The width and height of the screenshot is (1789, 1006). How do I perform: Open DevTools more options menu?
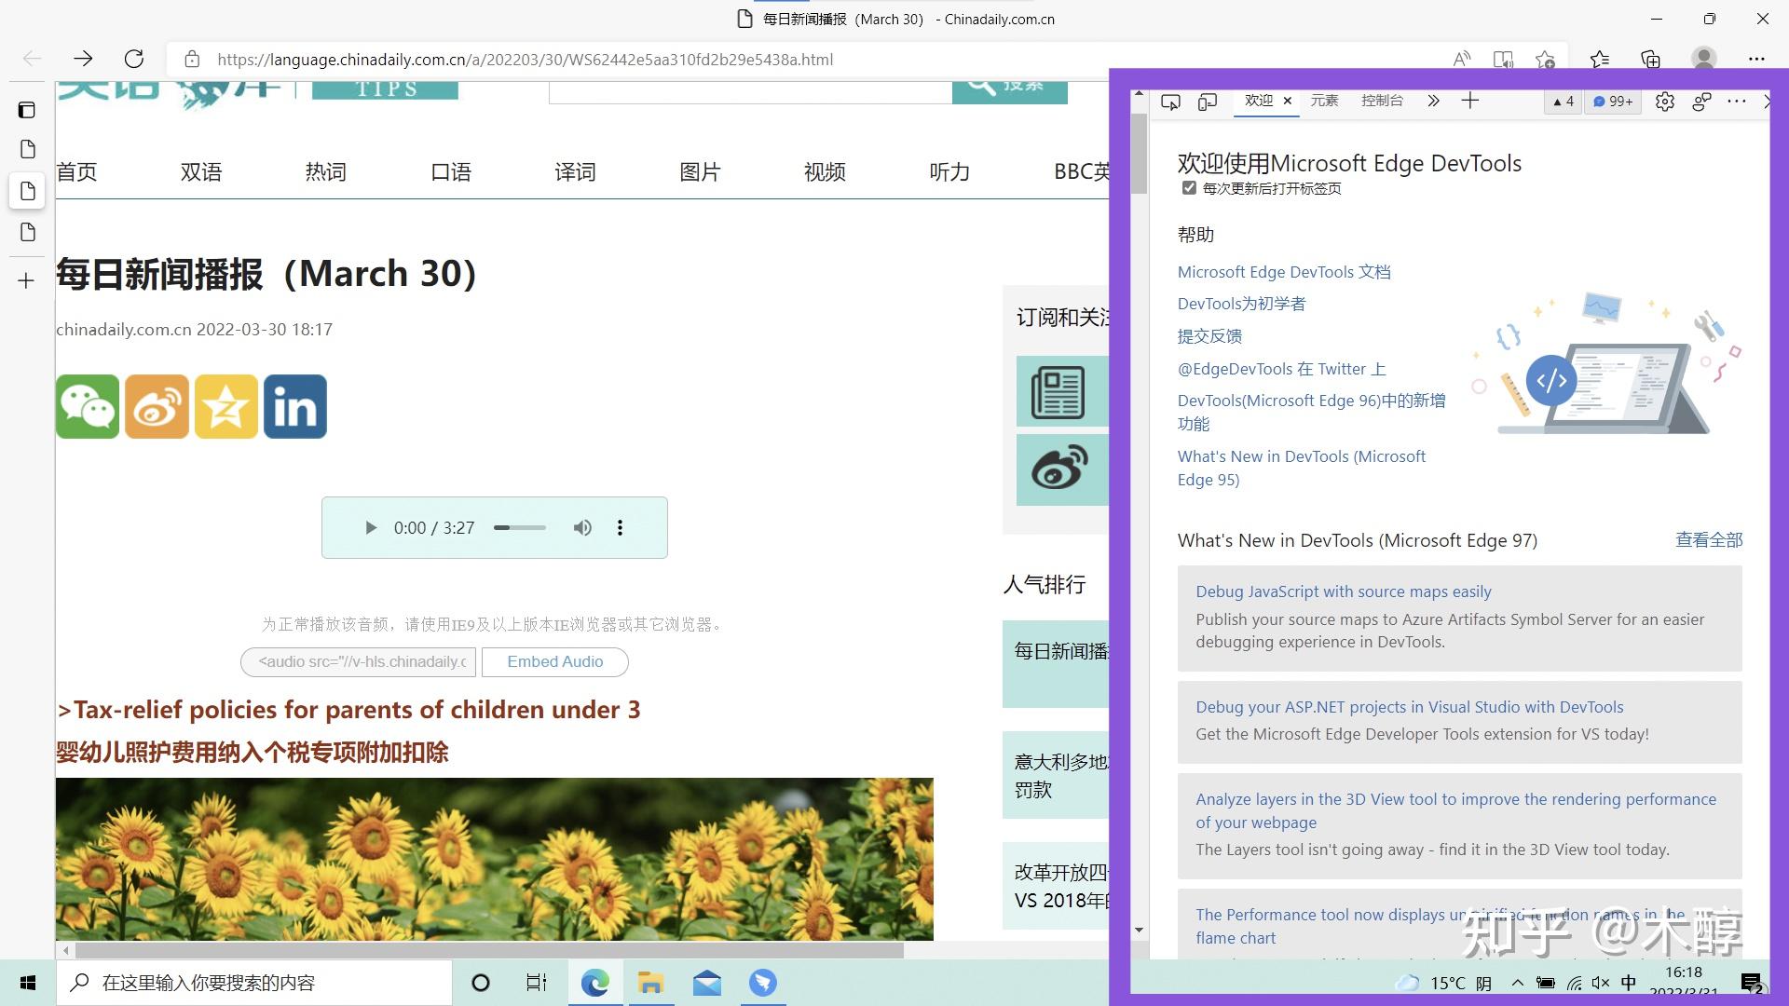pyautogui.click(x=1737, y=102)
